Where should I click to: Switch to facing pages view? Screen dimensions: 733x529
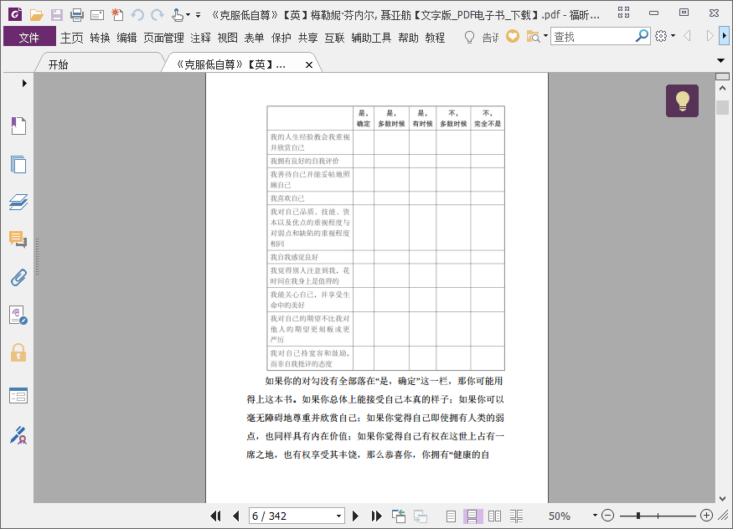pyautogui.click(x=494, y=516)
